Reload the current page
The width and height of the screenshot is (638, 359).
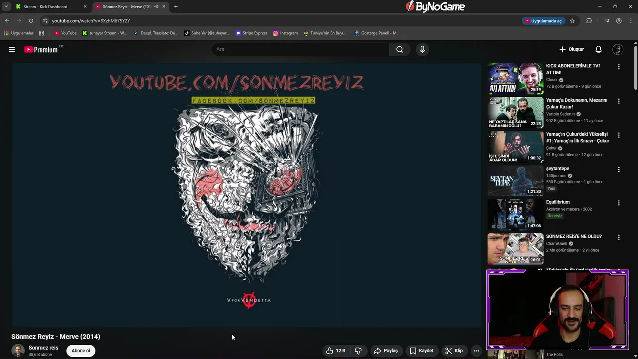pos(31,21)
